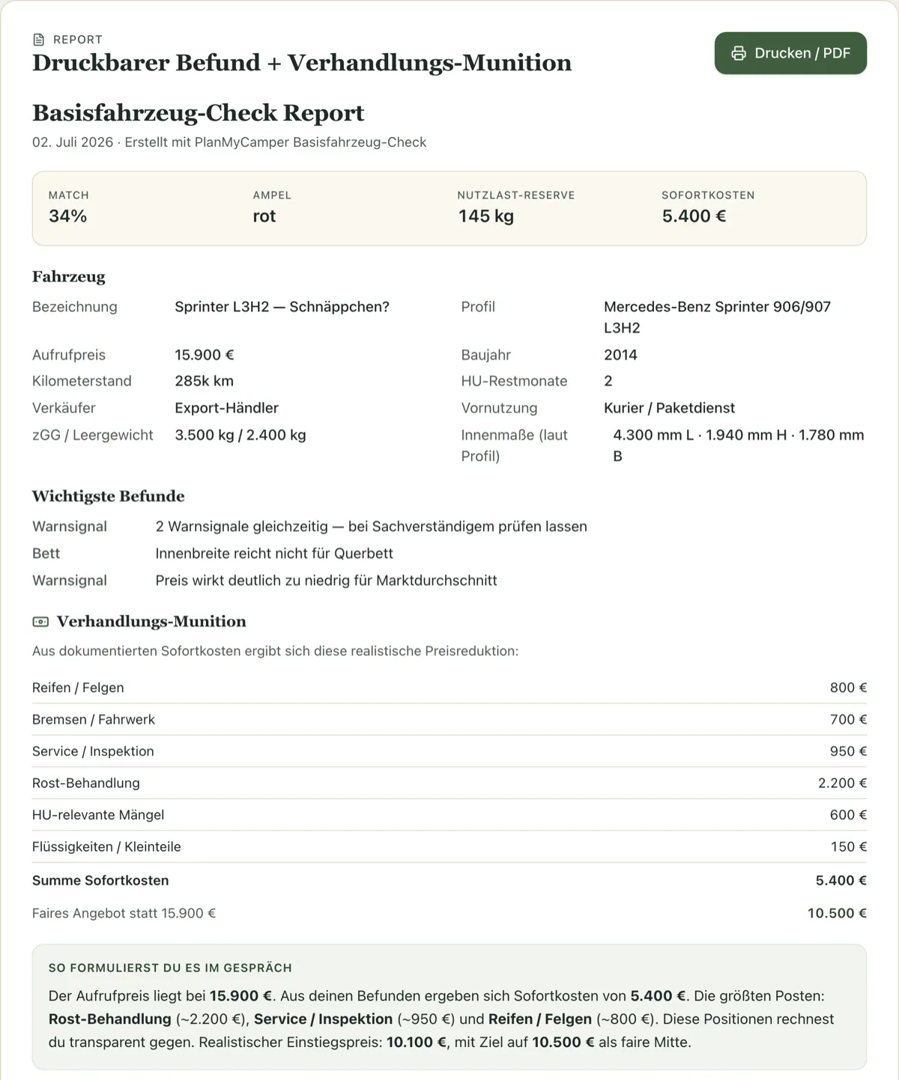The width and height of the screenshot is (899, 1080).
Task: Click the AMPEL value rot
Action: pos(264,216)
